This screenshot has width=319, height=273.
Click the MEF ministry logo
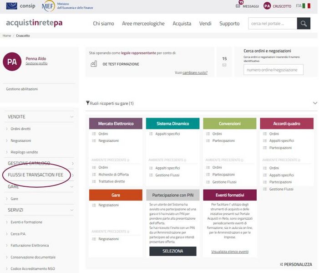click(x=67, y=6)
